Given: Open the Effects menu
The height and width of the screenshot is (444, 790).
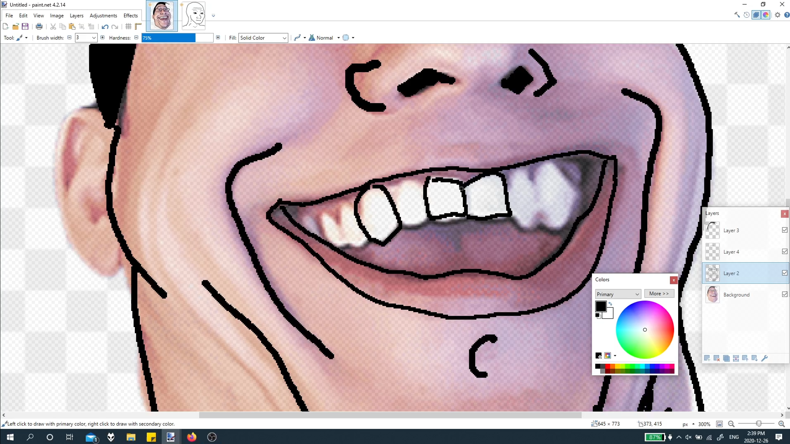Looking at the screenshot, I should point(130,15).
